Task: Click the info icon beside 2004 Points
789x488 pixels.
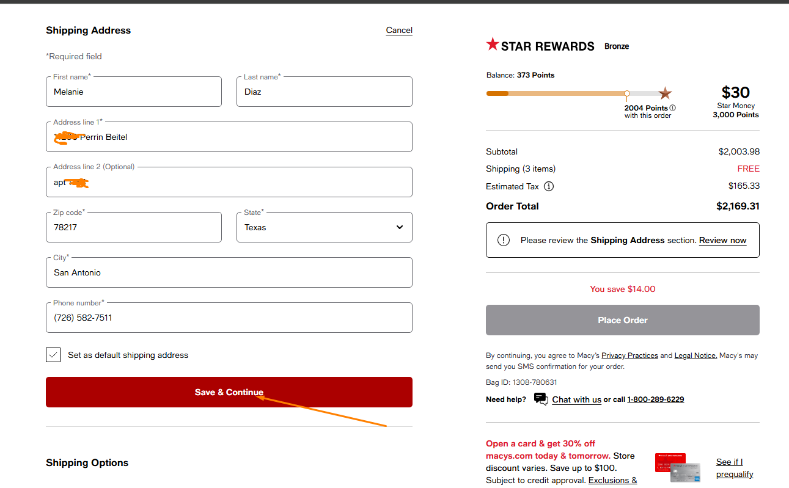Action: [672, 108]
